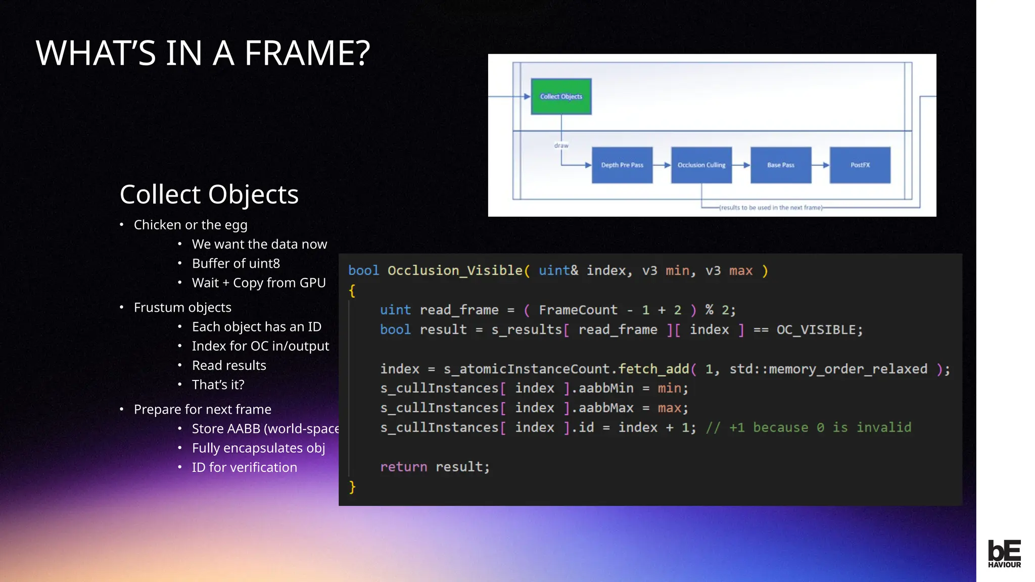Image resolution: width=1035 pixels, height=582 pixels.
Task: Click the Frustum objects bullet
Action: 182,308
